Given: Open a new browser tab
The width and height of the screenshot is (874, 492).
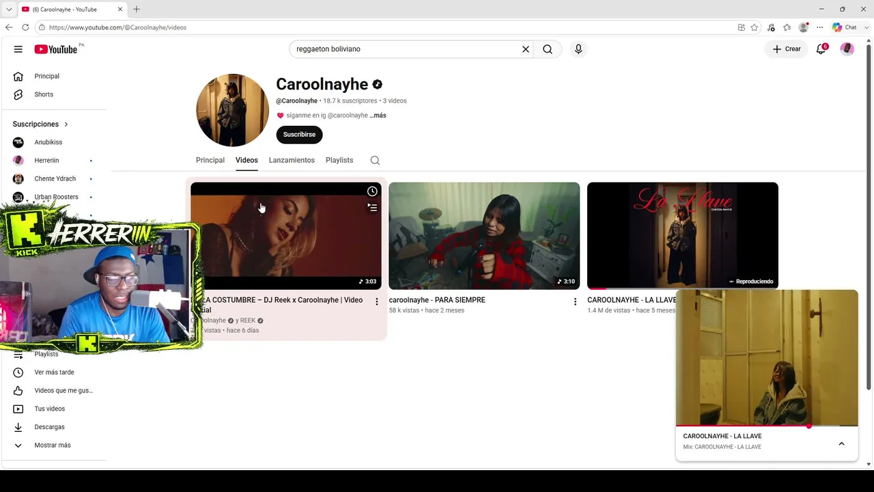Looking at the screenshot, I should tap(137, 9).
